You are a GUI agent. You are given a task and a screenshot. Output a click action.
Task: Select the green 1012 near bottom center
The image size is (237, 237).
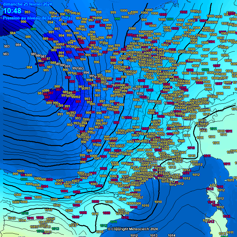pos(104,226)
